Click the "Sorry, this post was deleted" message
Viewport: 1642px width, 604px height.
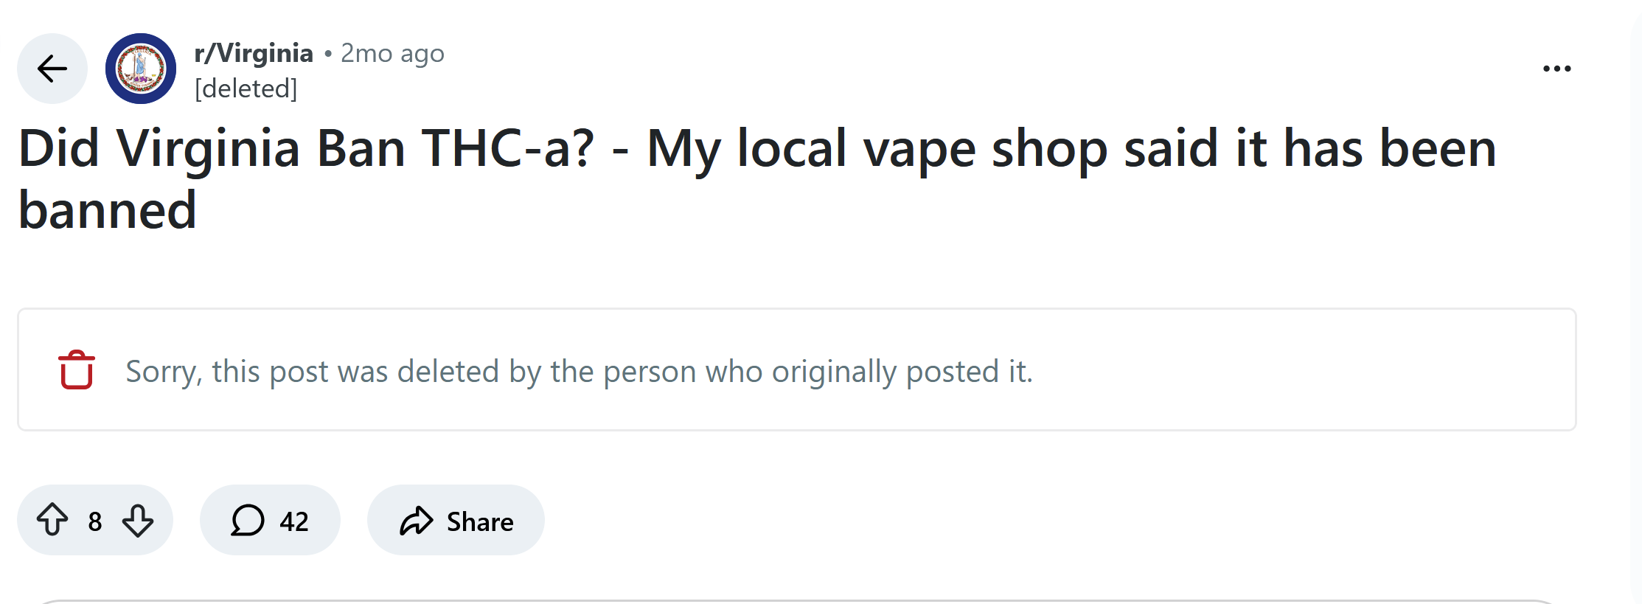pos(579,371)
